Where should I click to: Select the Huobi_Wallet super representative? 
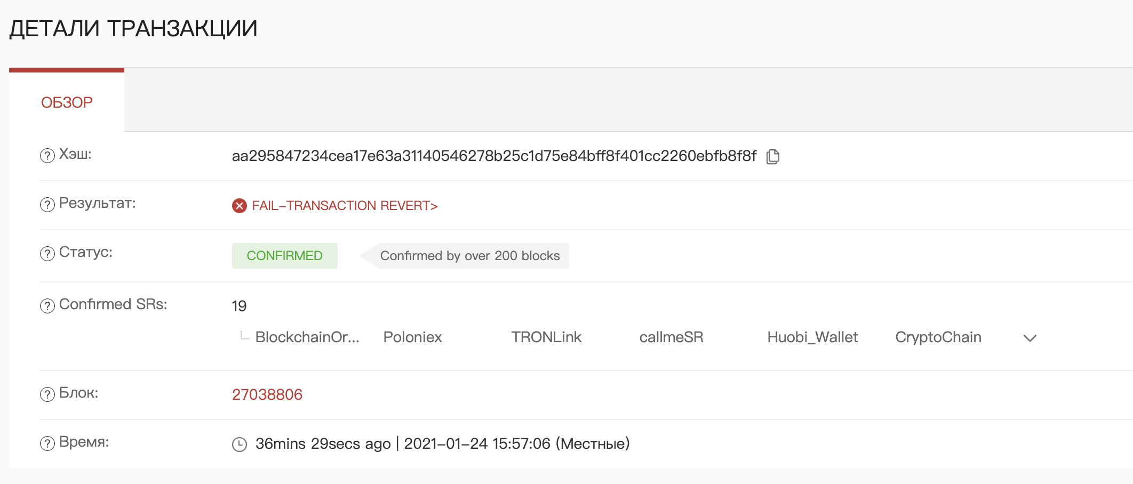coord(812,337)
